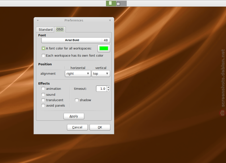Open the horizontal alignment dropdown set to right
226x163 pixels.
78,73
